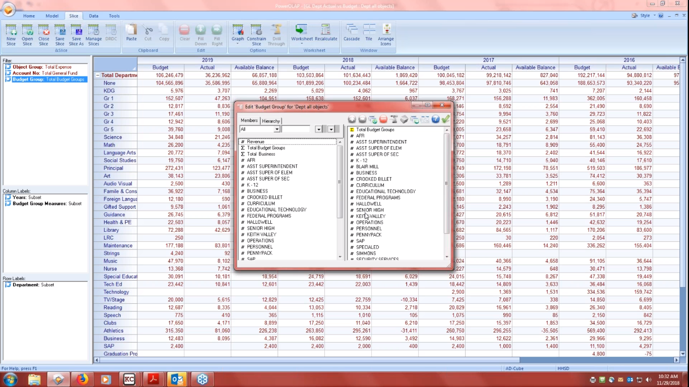Viewport: 689px width, 387px height.
Task: Open Firefox from the taskbar
Action: point(82,379)
